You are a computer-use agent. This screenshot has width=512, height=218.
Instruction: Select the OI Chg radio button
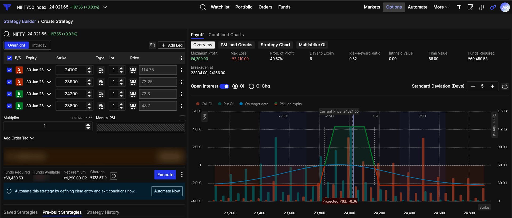tap(251, 86)
